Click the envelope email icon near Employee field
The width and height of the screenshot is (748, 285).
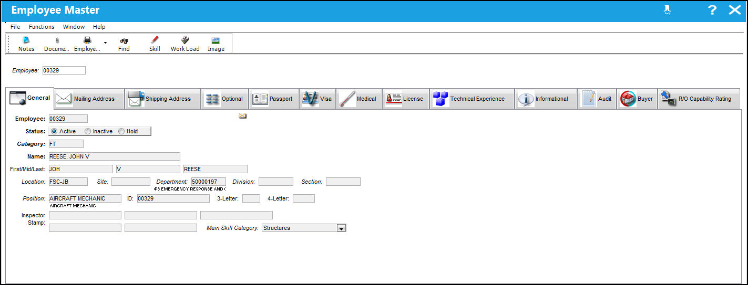tap(242, 117)
